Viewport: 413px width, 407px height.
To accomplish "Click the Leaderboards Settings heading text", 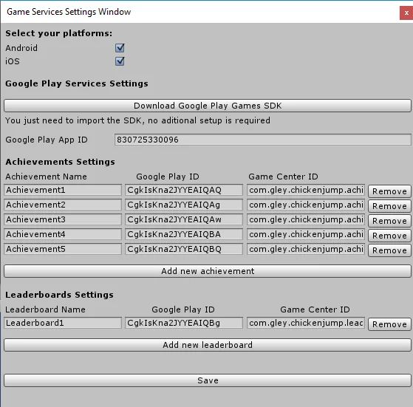I will [x=59, y=295].
